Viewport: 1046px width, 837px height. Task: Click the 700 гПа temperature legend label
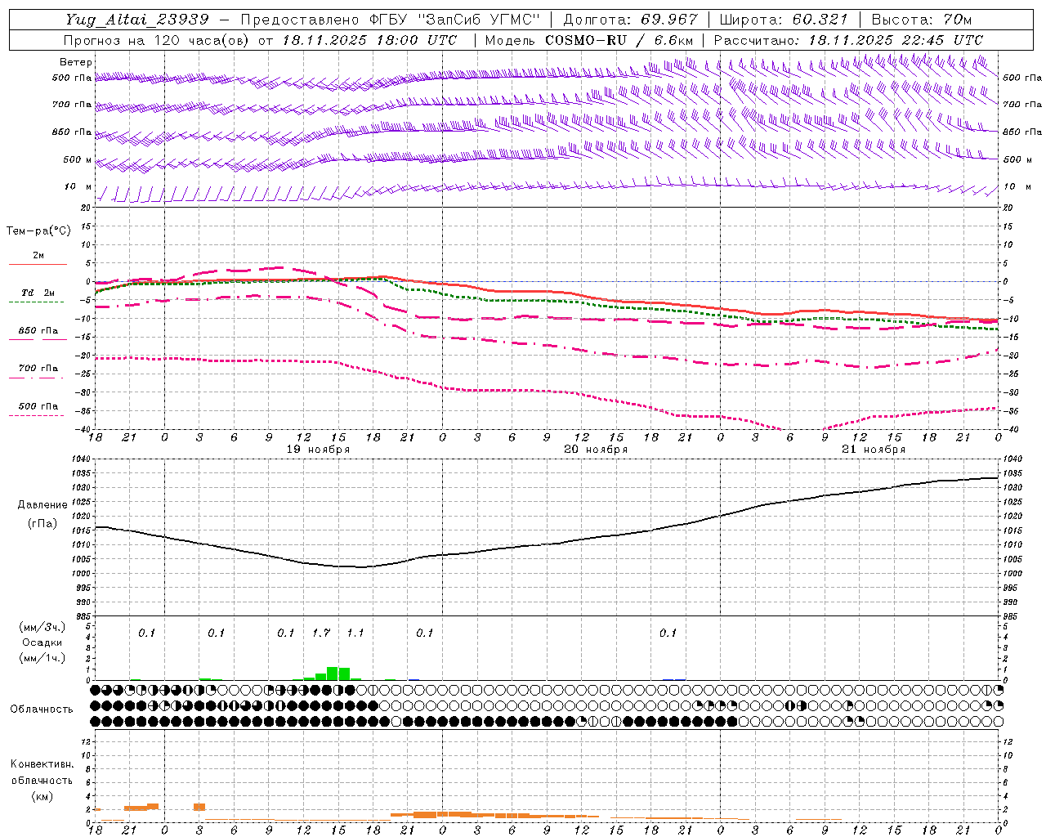coord(38,369)
